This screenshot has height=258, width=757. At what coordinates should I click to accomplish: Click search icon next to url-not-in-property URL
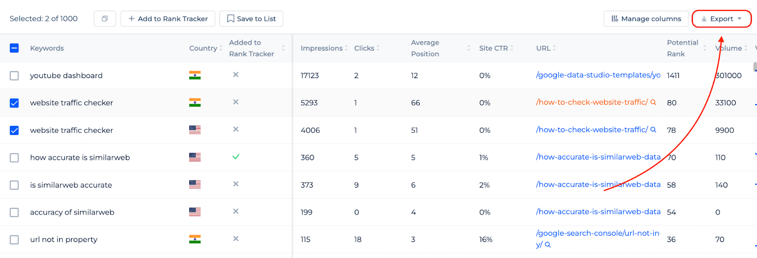(548, 245)
